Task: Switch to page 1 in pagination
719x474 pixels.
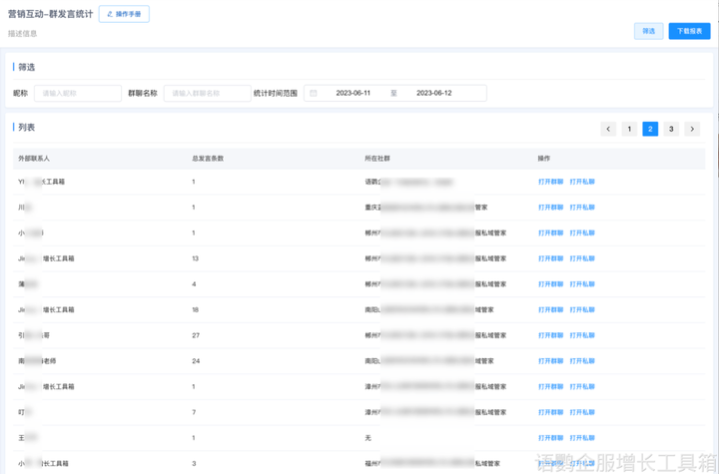Action: 629,129
